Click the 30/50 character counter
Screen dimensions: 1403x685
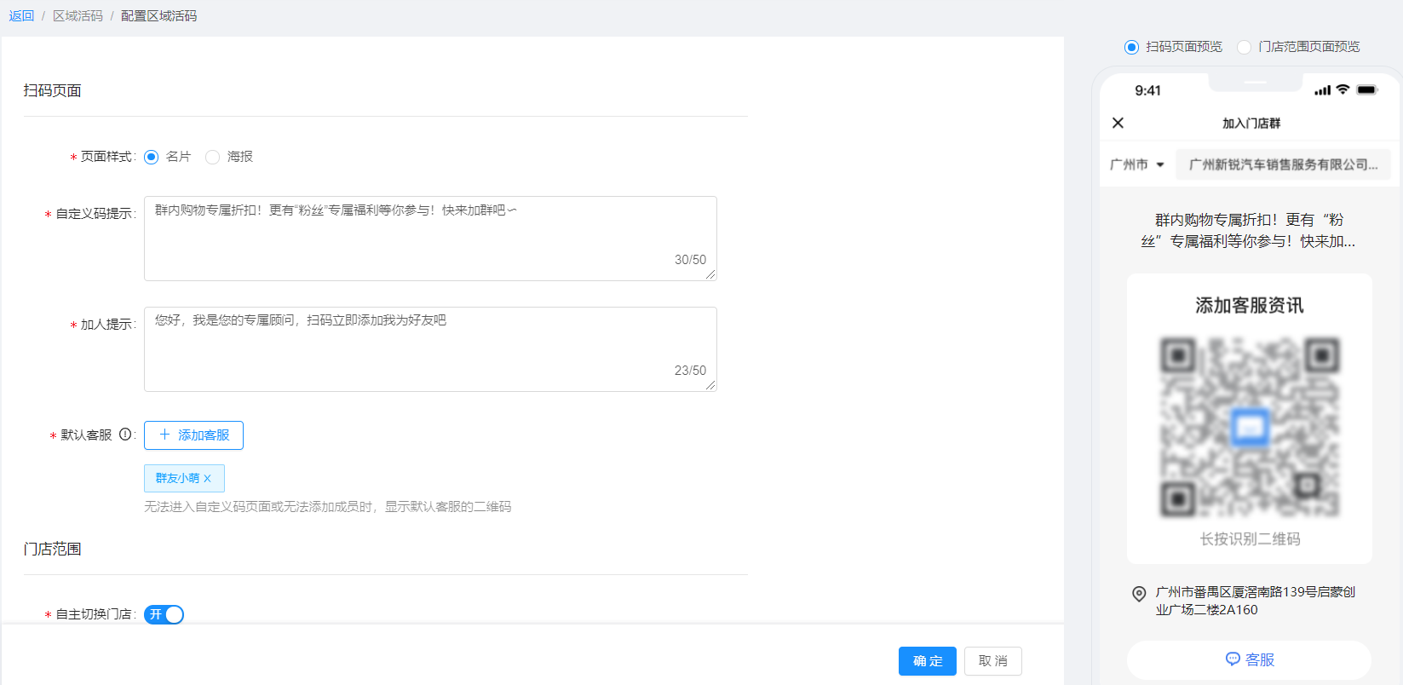click(690, 260)
